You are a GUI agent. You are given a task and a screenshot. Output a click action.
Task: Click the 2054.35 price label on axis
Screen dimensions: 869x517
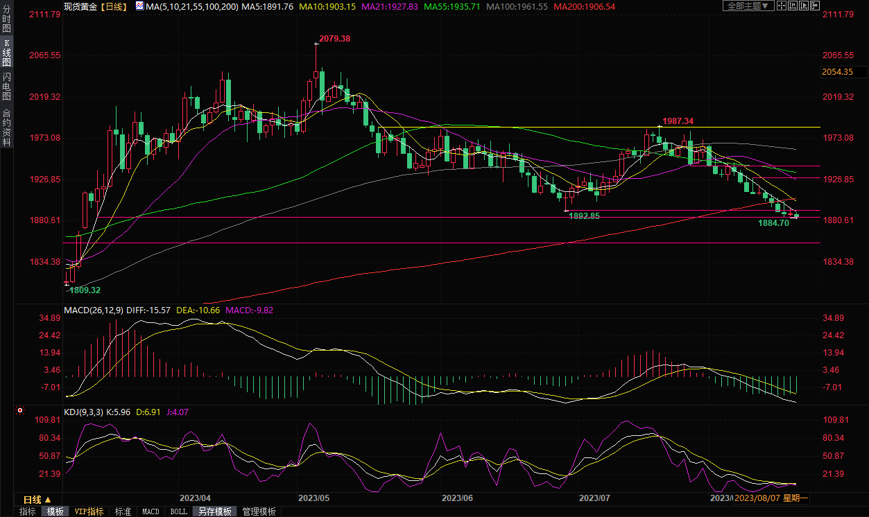coord(836,72)
